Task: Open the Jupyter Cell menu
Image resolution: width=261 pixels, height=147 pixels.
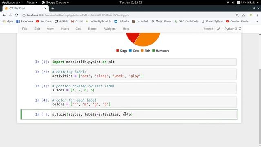Action: [78, 29]
